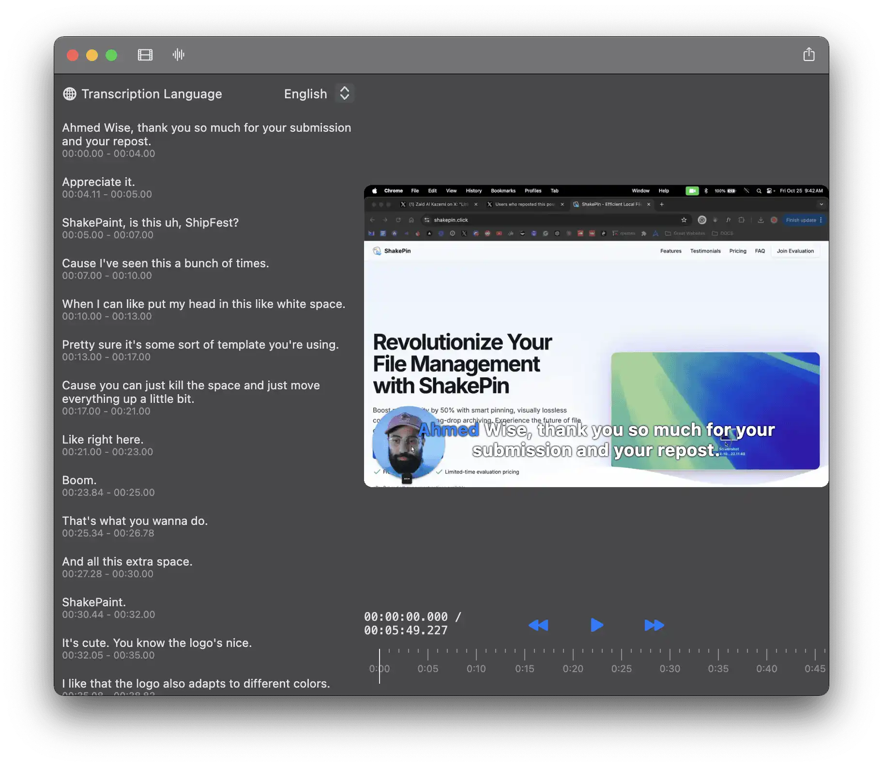Screen dimensions: 883x767
Task: Switch to the audio waveform view icon
Action: click(178, 55)
